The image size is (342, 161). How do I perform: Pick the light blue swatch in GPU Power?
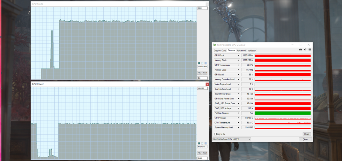[x=206, y=143]
